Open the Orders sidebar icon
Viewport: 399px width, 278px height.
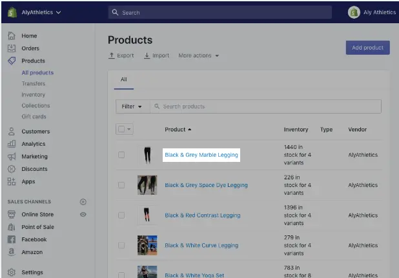point(12,48)
